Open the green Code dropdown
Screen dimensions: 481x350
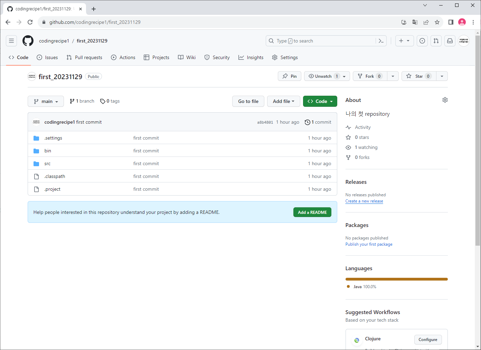(320, 101)
